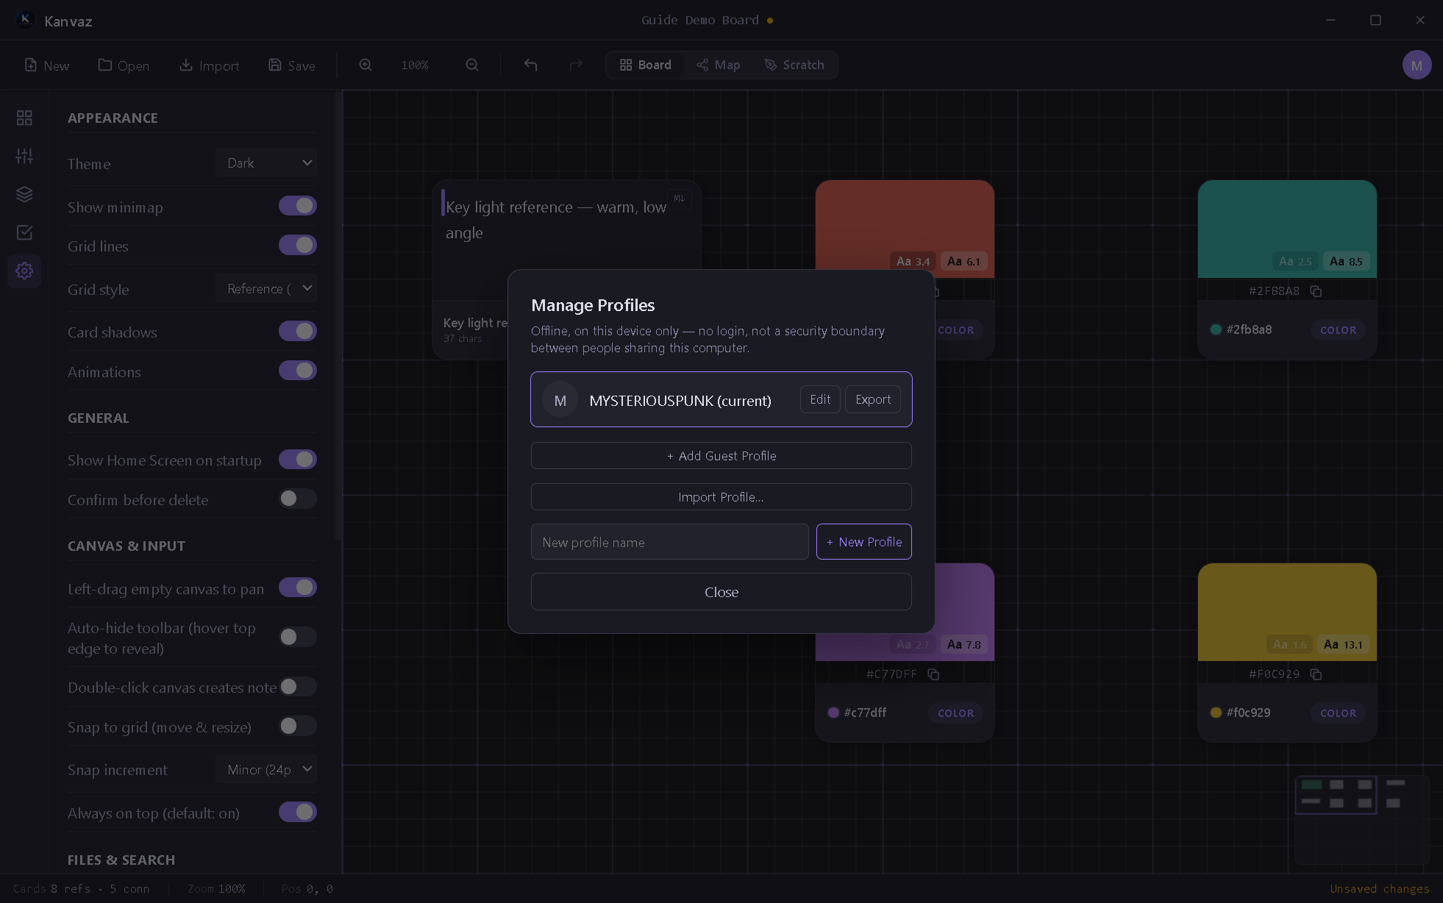
Task: Click the zoom in magnifier icon
Action: coord(366,65)
